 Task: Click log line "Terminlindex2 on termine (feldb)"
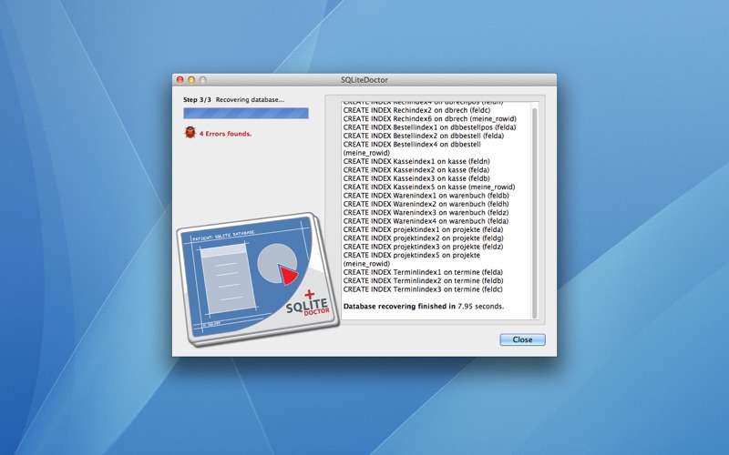[x=423, y=280]
